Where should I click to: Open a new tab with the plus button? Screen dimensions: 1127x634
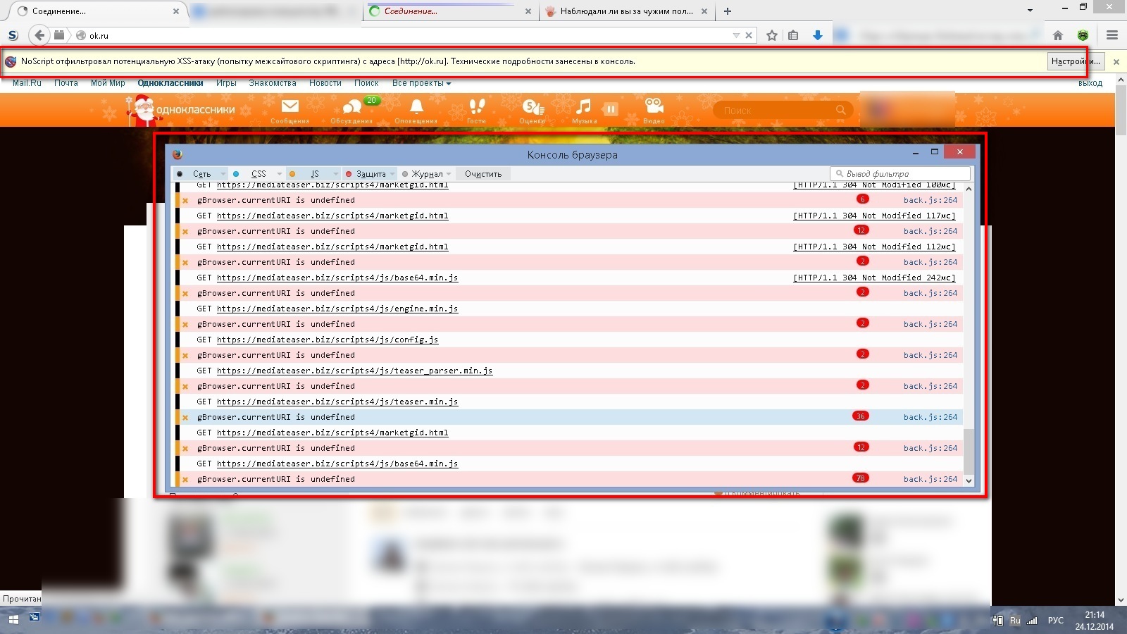728,11
